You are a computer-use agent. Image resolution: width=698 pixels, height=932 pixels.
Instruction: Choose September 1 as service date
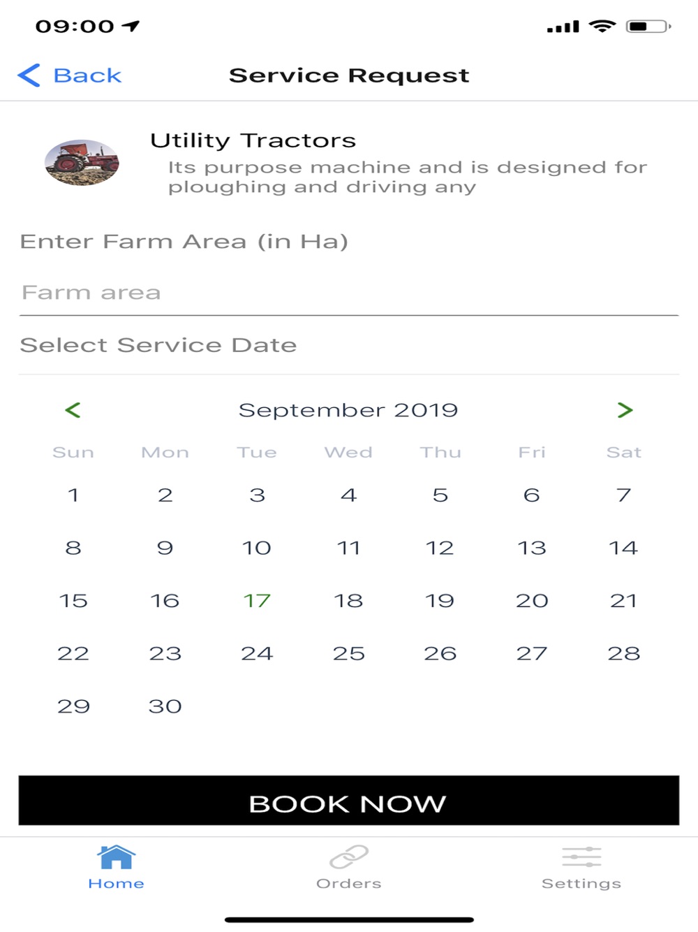pos(73,495)
